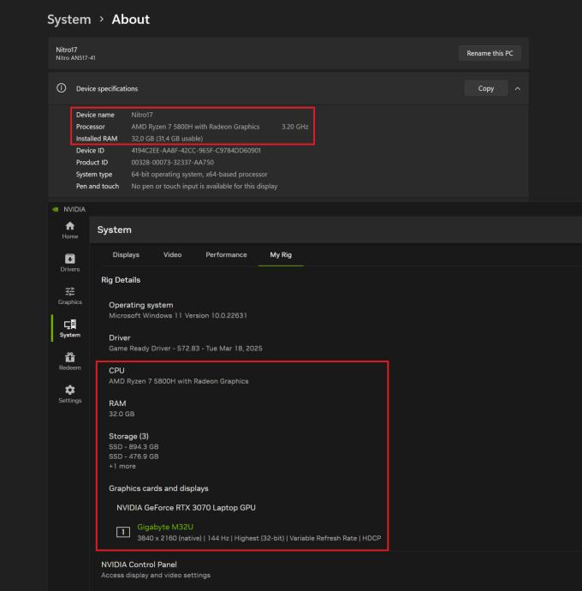Open the Home section in NVIDIA sidebar
Screen dimensions: 582x591
[70, 224]
